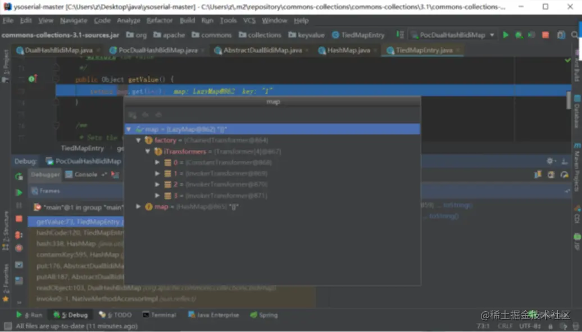Open the File menu
The height and width of the screenshot is (332, 582).
pos(8,20)
